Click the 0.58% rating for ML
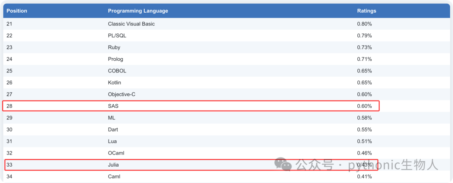This screenshot has width=453, height=183. click(x=364, y=118)
